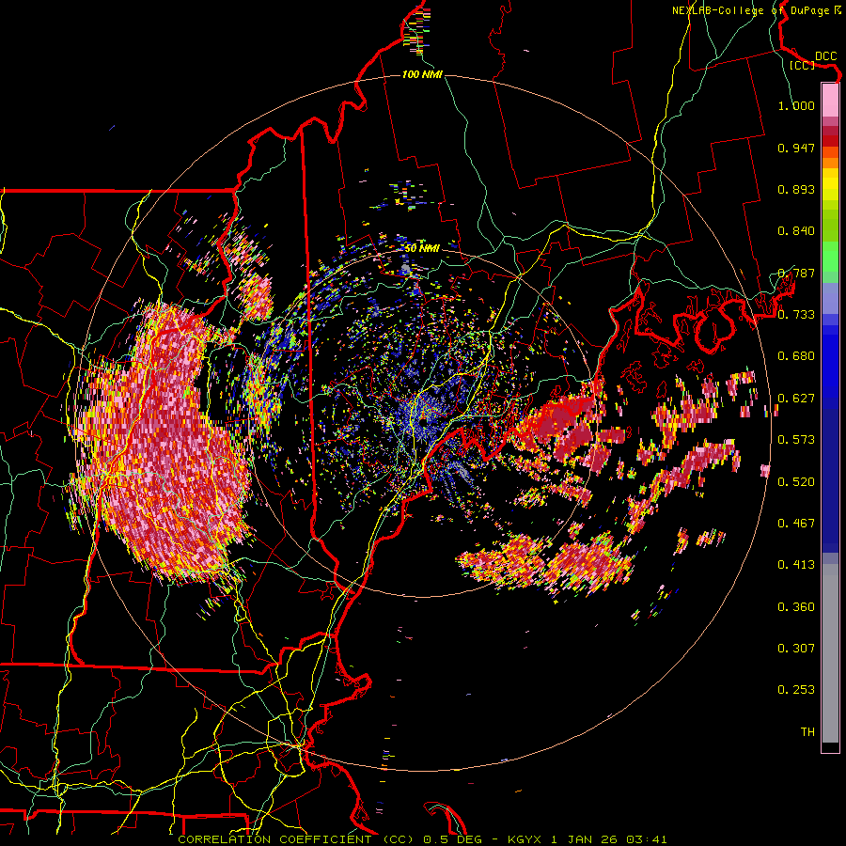This screenshot has height=846, width=846.
Task: Click the DCC [CC] legend title
Action: tap(814, 60)
